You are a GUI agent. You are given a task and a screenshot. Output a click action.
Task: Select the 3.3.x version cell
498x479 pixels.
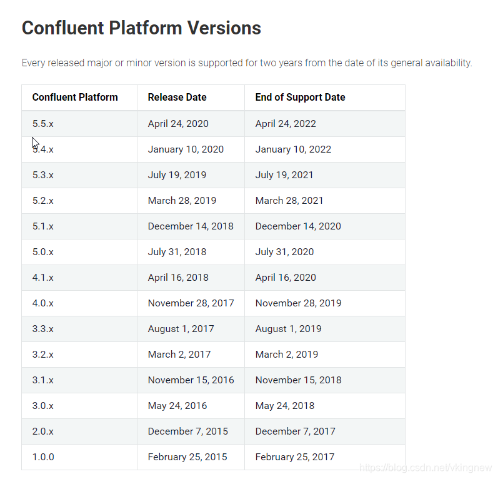tap(43, 328)
